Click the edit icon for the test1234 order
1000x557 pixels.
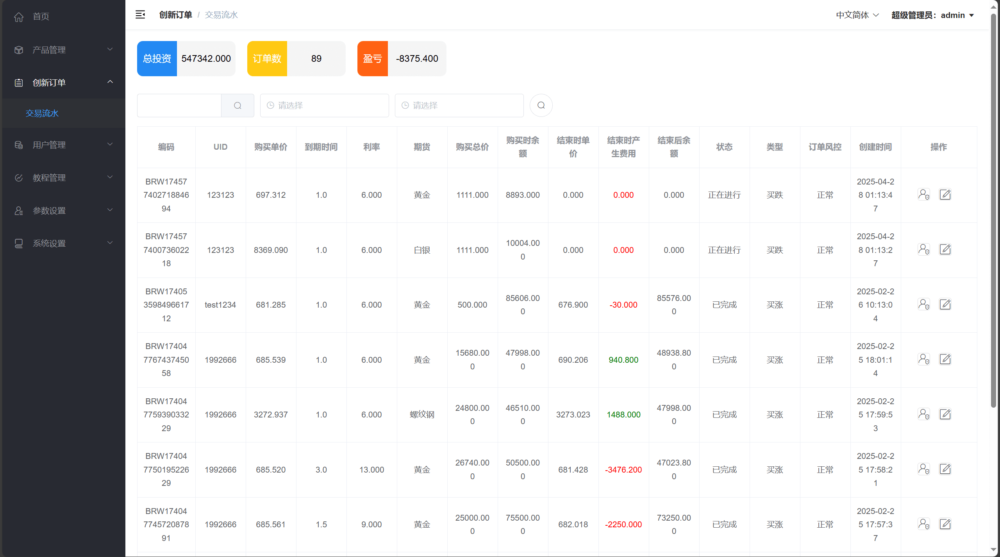pos(945,304)
